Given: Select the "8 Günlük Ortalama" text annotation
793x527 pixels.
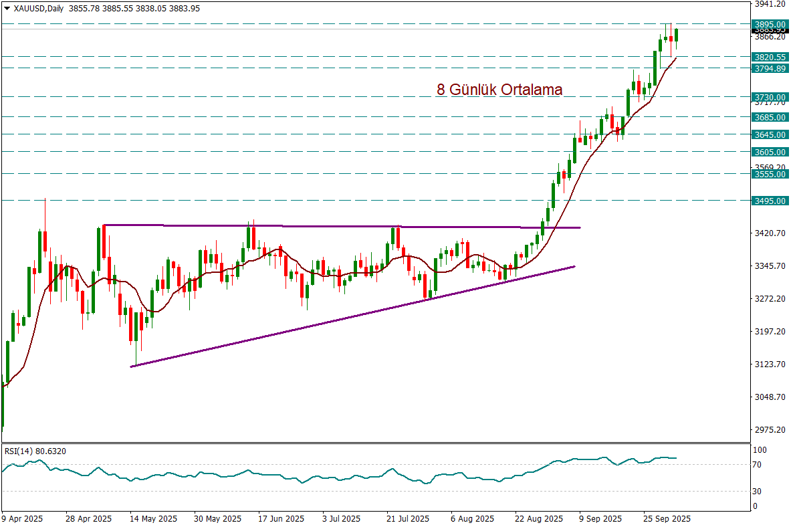Looking at the screenshot, I should point(499,90).
